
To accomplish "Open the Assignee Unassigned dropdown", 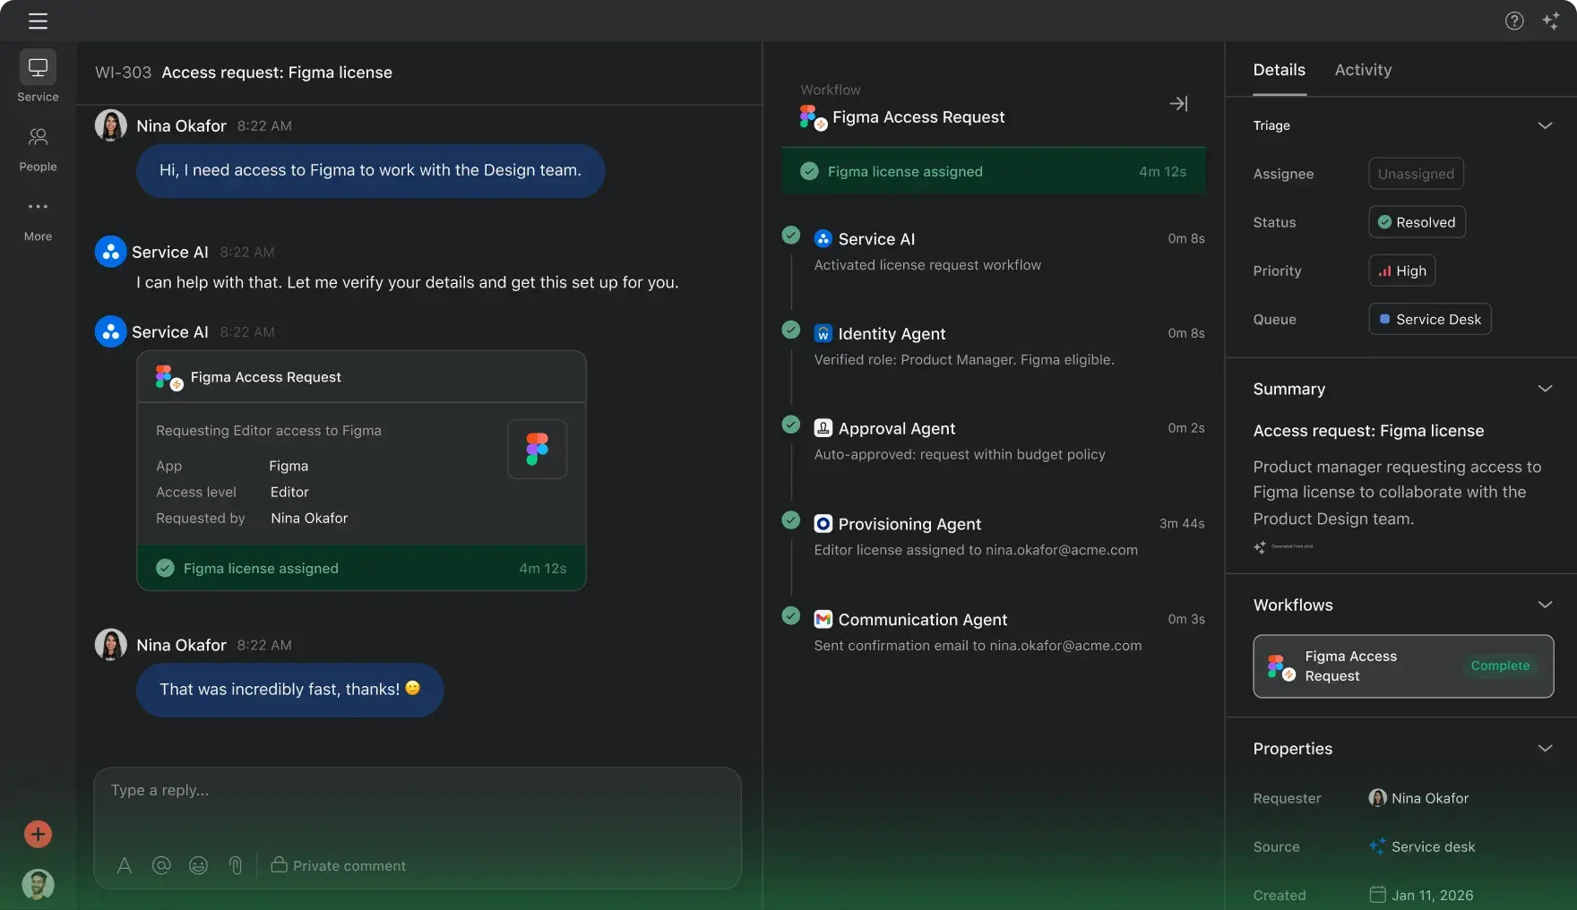I will (1416, 174).
